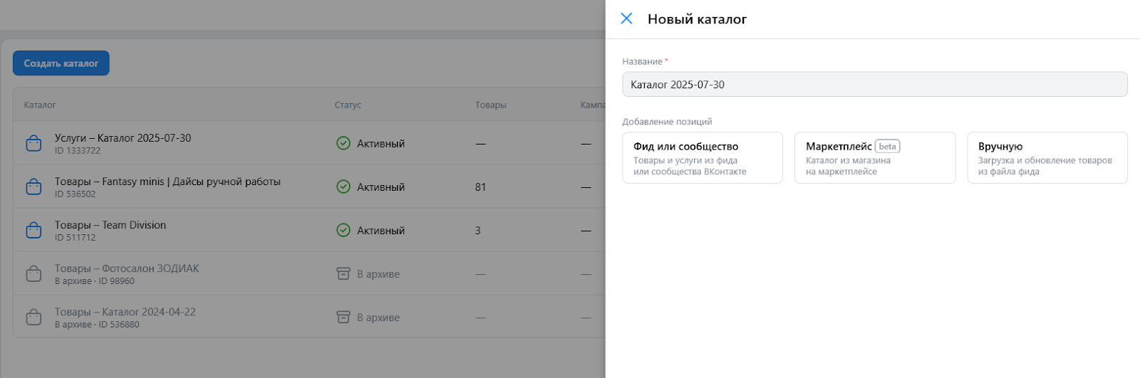Viewport: 1140px width, 378px height.
Task: Click the Товары column header
Action: [x=491, y=105]
